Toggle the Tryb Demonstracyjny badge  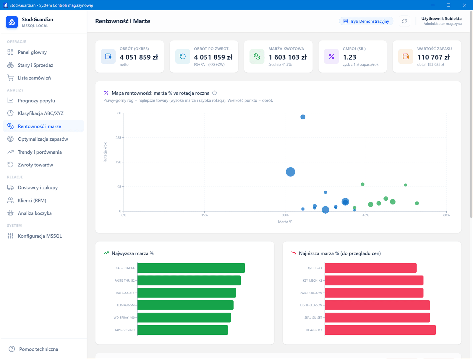[366, 21]
